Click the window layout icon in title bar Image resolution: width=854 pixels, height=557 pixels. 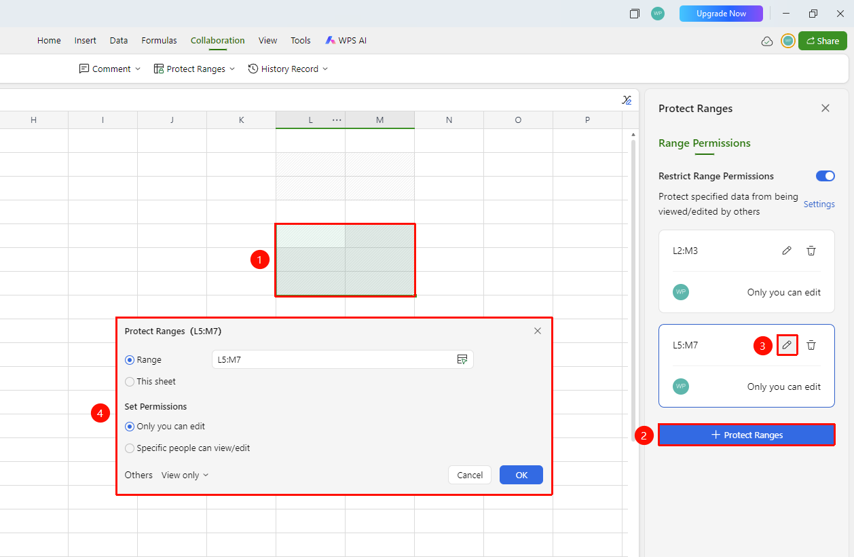tap(635, 14)
